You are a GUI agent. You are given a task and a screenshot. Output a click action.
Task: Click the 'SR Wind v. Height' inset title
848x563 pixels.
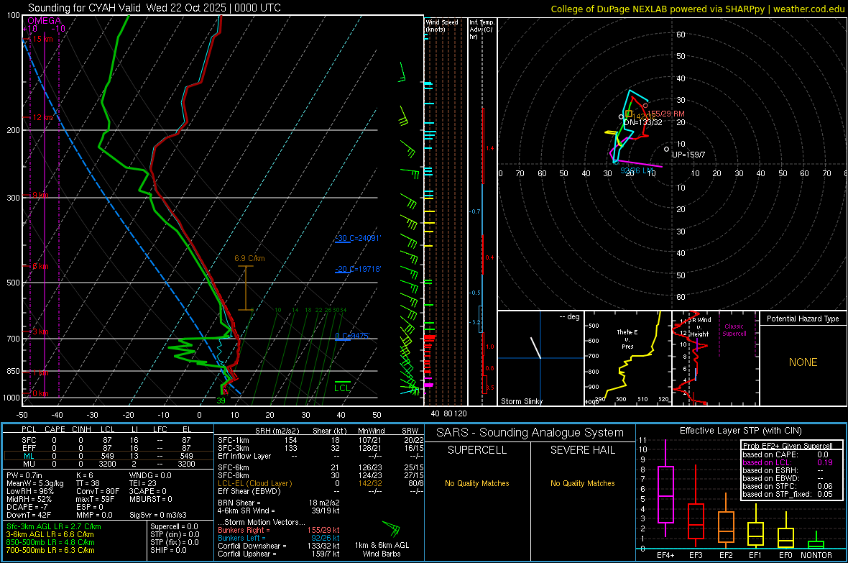coord(699,327)
